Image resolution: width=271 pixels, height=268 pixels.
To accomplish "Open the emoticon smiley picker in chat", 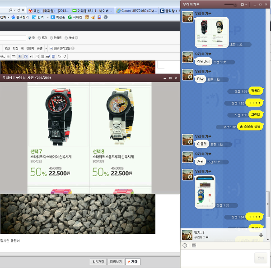I will tap(185, 245).
